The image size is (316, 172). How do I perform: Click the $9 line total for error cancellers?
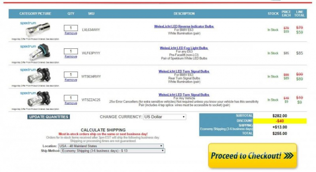[x=300, y=102]
